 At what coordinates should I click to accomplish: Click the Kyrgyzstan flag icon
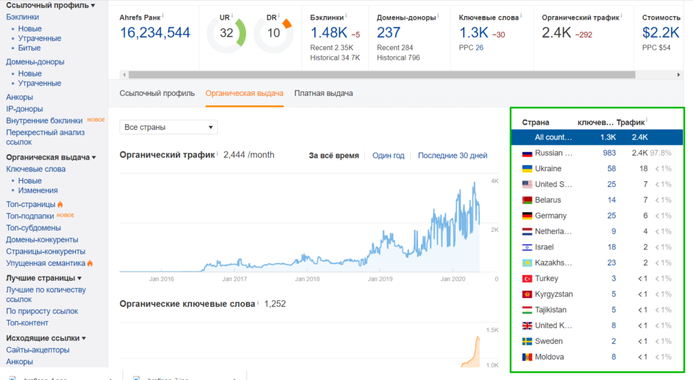[x=527, y=294]
